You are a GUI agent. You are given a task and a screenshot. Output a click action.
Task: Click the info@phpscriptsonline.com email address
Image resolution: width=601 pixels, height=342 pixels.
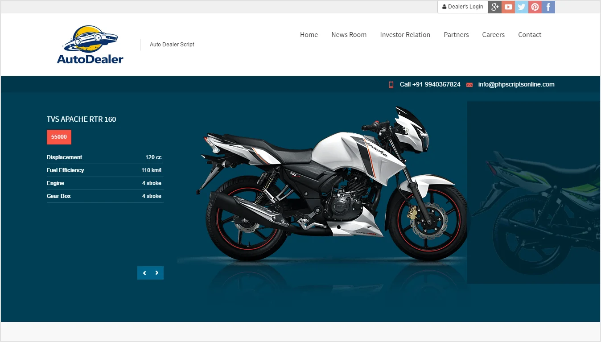516,84
